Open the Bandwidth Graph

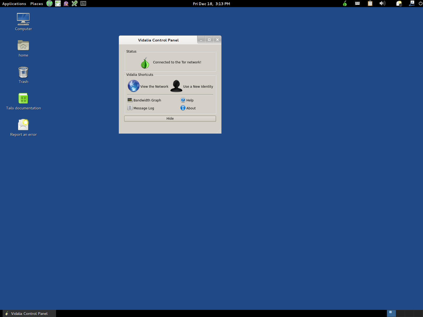144,100
